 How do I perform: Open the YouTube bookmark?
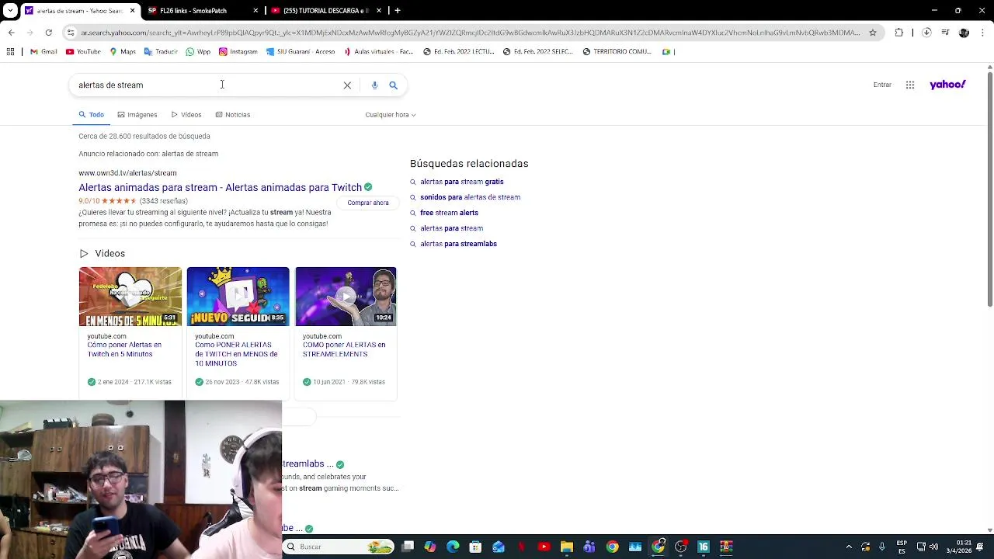point(83,52)
